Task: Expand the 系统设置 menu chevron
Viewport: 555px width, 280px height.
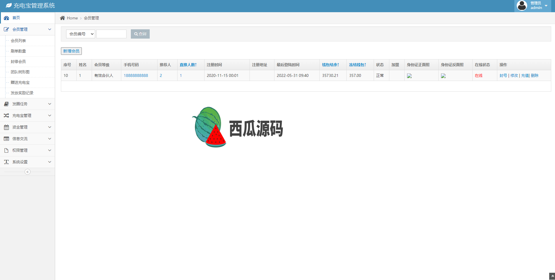Action: pos(50,162)
